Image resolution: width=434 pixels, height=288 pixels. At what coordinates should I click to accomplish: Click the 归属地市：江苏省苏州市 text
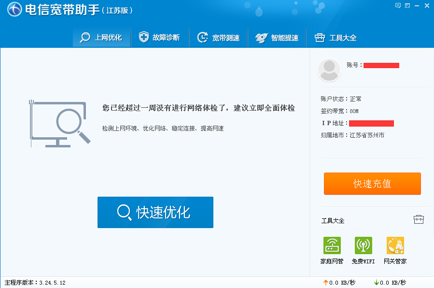click(352, 135)
